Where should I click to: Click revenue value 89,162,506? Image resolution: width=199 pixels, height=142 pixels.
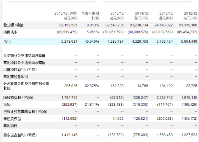[x=68, y=25]
